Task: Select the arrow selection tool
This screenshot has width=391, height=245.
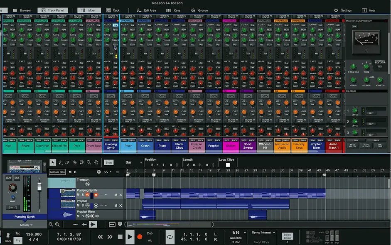Action: 53,162
